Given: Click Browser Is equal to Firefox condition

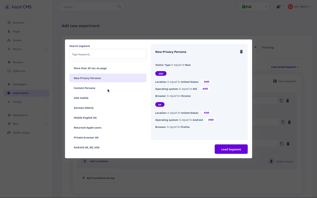Looking at the screenshot, I should (172, 127).
